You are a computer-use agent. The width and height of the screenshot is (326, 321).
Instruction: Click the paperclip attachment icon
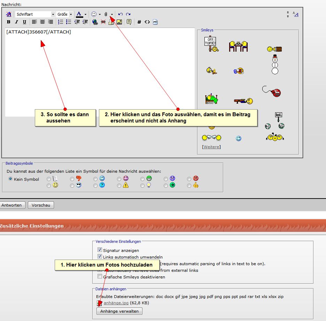tap(106, 14)
